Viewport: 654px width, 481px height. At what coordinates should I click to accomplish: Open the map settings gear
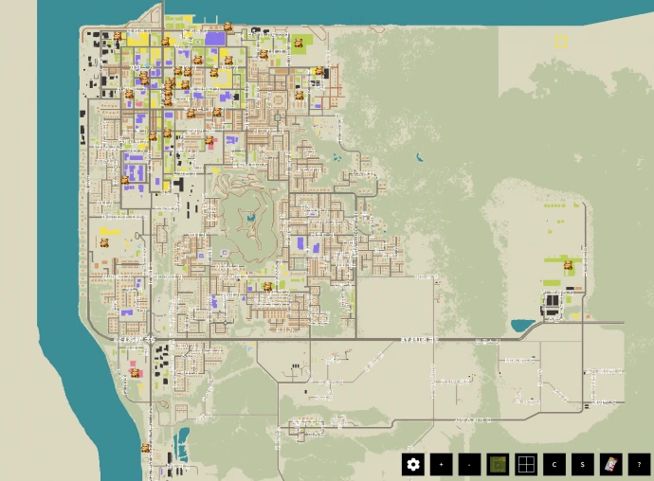[x=413, y=464]
